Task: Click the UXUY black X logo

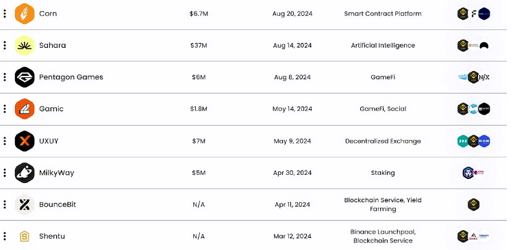Action: (25, 141)
